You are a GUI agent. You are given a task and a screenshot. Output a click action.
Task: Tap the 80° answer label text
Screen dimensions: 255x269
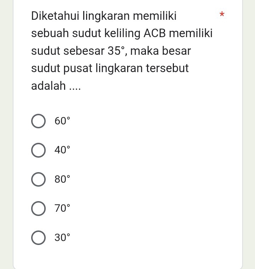coord(61,179)
